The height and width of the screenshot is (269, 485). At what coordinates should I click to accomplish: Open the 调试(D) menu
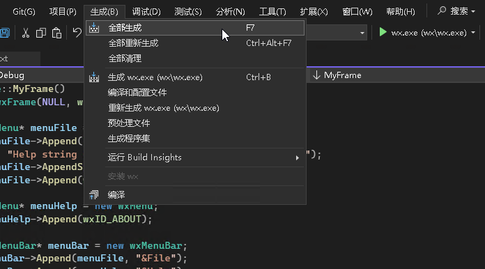pos(146,12)
